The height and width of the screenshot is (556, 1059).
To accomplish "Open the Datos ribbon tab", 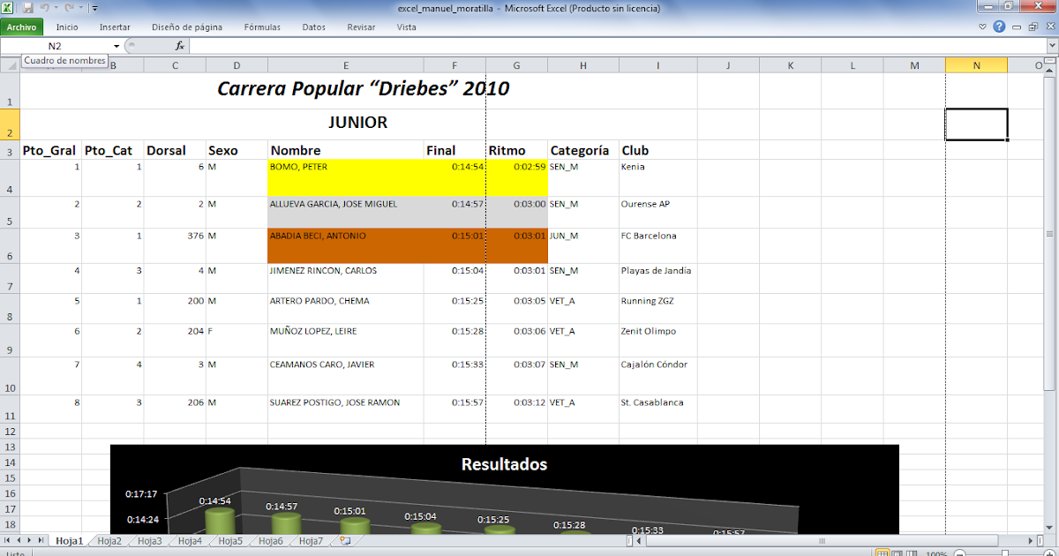I will (313, 27).
